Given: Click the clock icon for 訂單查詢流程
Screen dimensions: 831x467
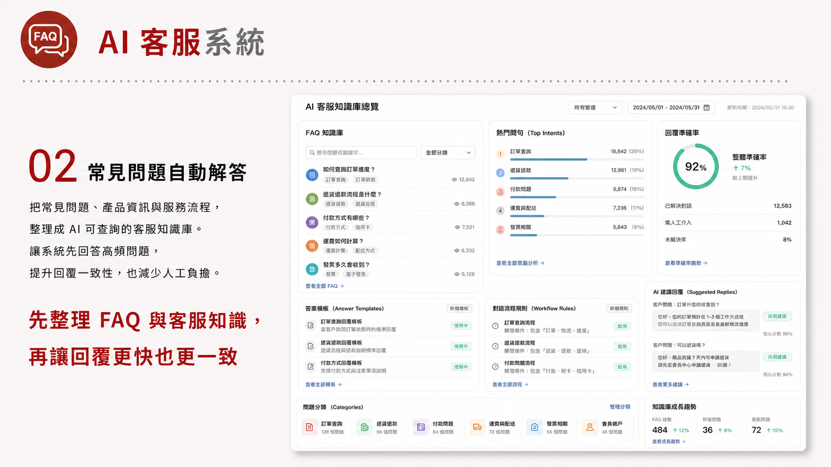Looking at the screenshot, I should 496,326.
